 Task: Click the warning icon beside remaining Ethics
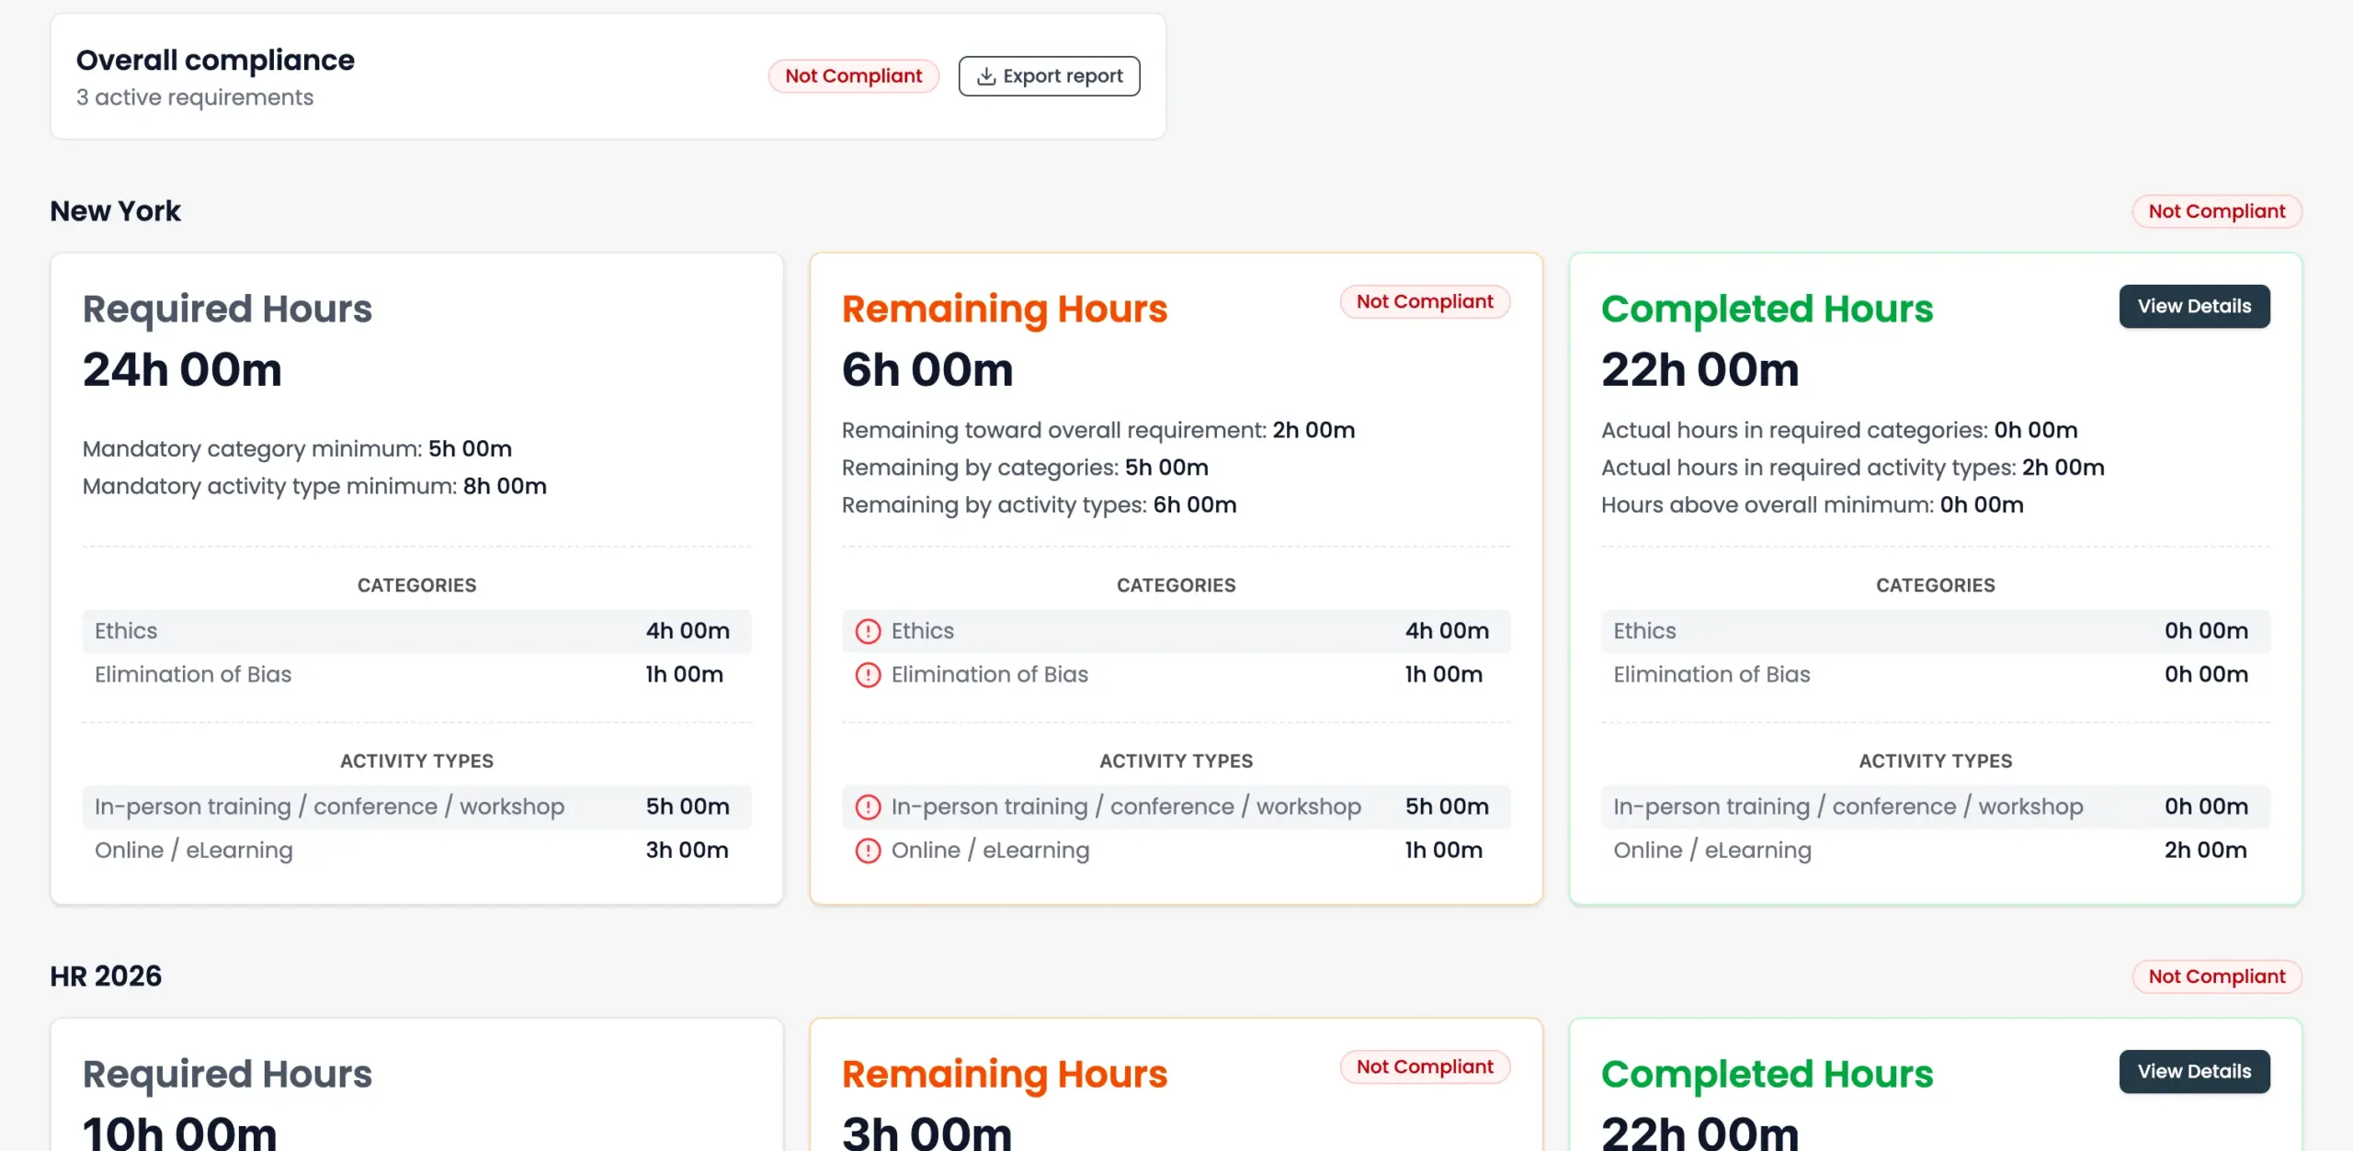pyautogui.click(x=868, y=631)
